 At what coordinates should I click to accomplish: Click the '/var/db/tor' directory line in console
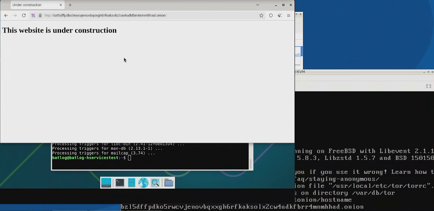point(345,193)
